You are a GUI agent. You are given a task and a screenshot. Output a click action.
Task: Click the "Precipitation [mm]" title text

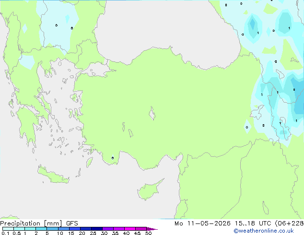point(31,223)
